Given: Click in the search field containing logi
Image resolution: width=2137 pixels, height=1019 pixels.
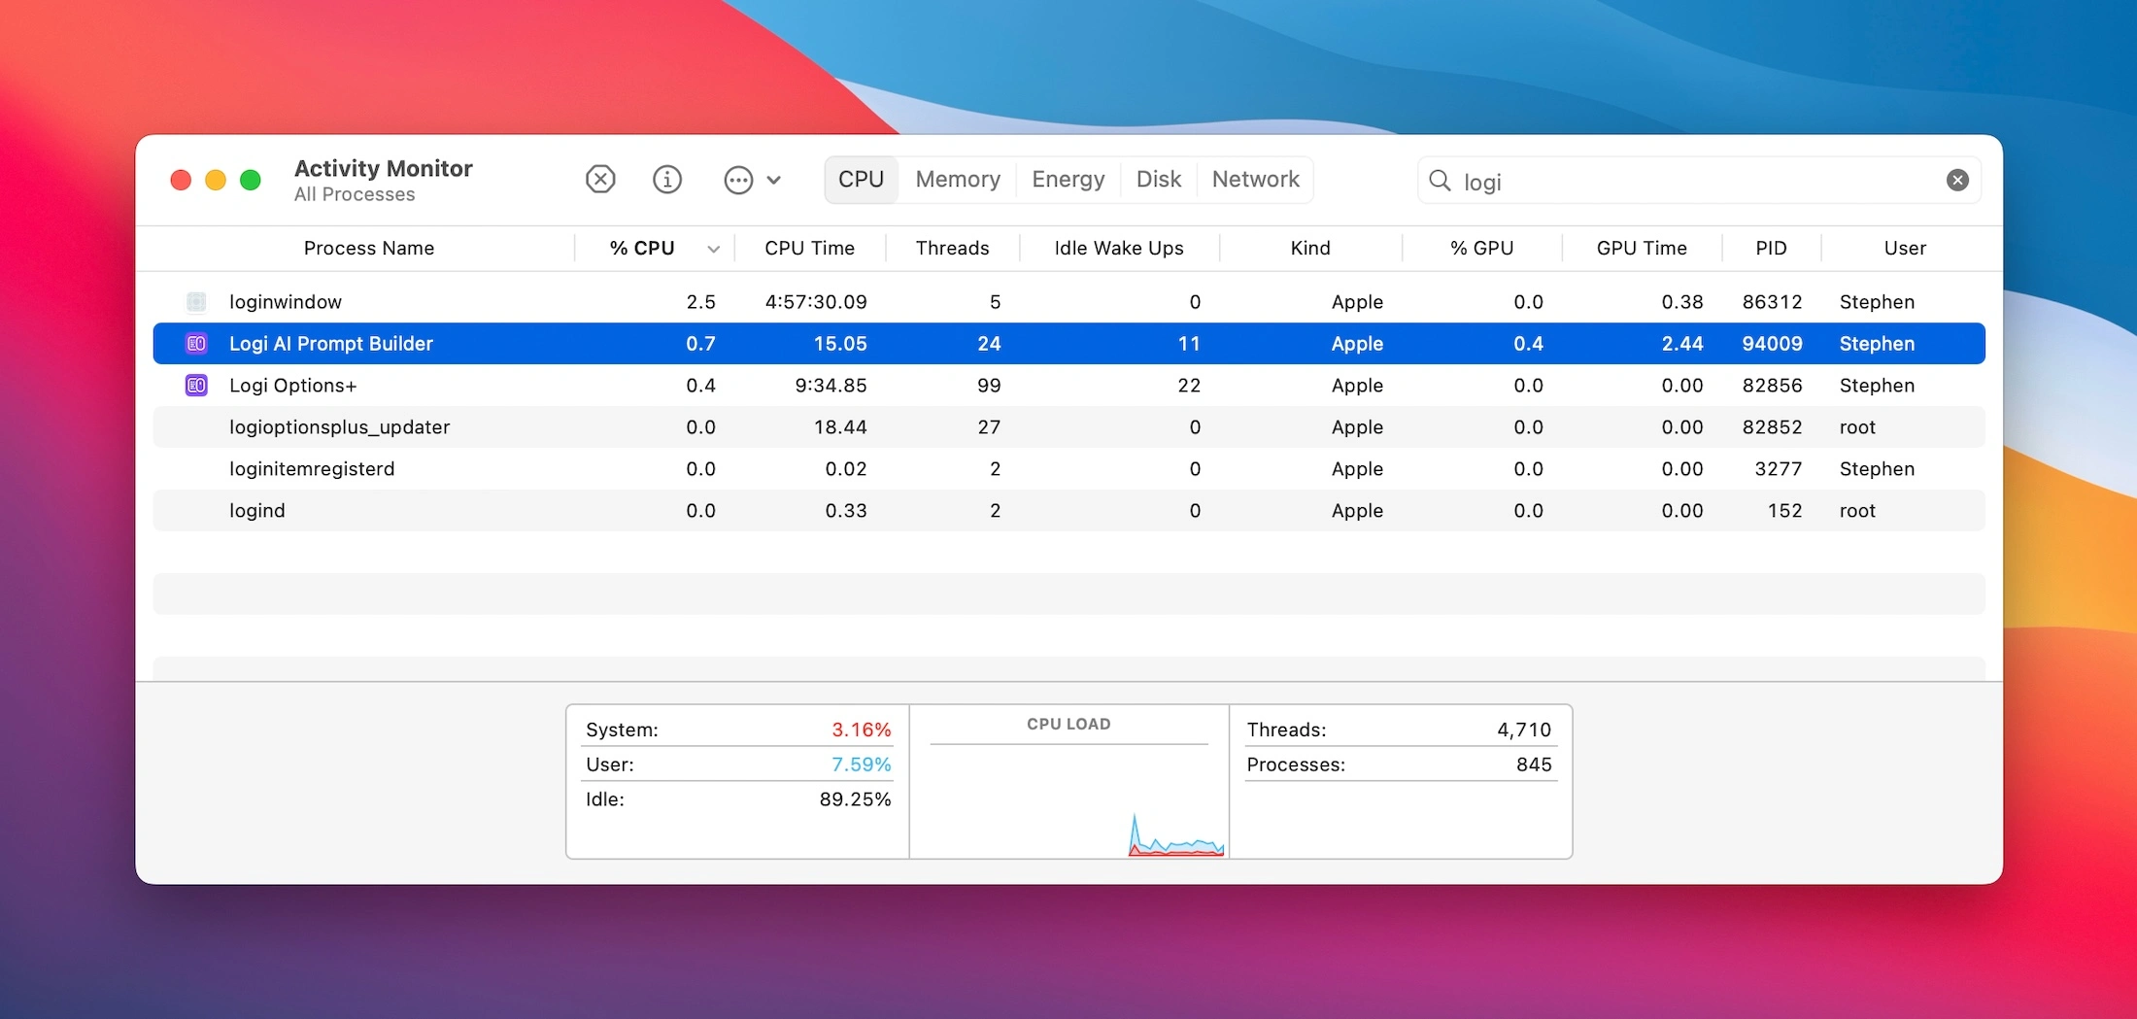Looking at the screenshot, I should (x=1699, y=181).
